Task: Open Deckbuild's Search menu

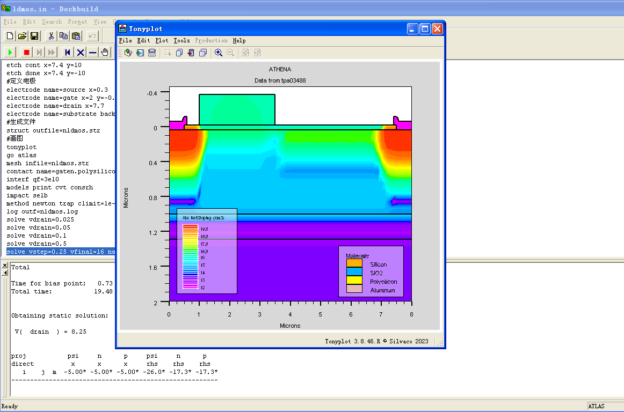Action: coord(52,21)
